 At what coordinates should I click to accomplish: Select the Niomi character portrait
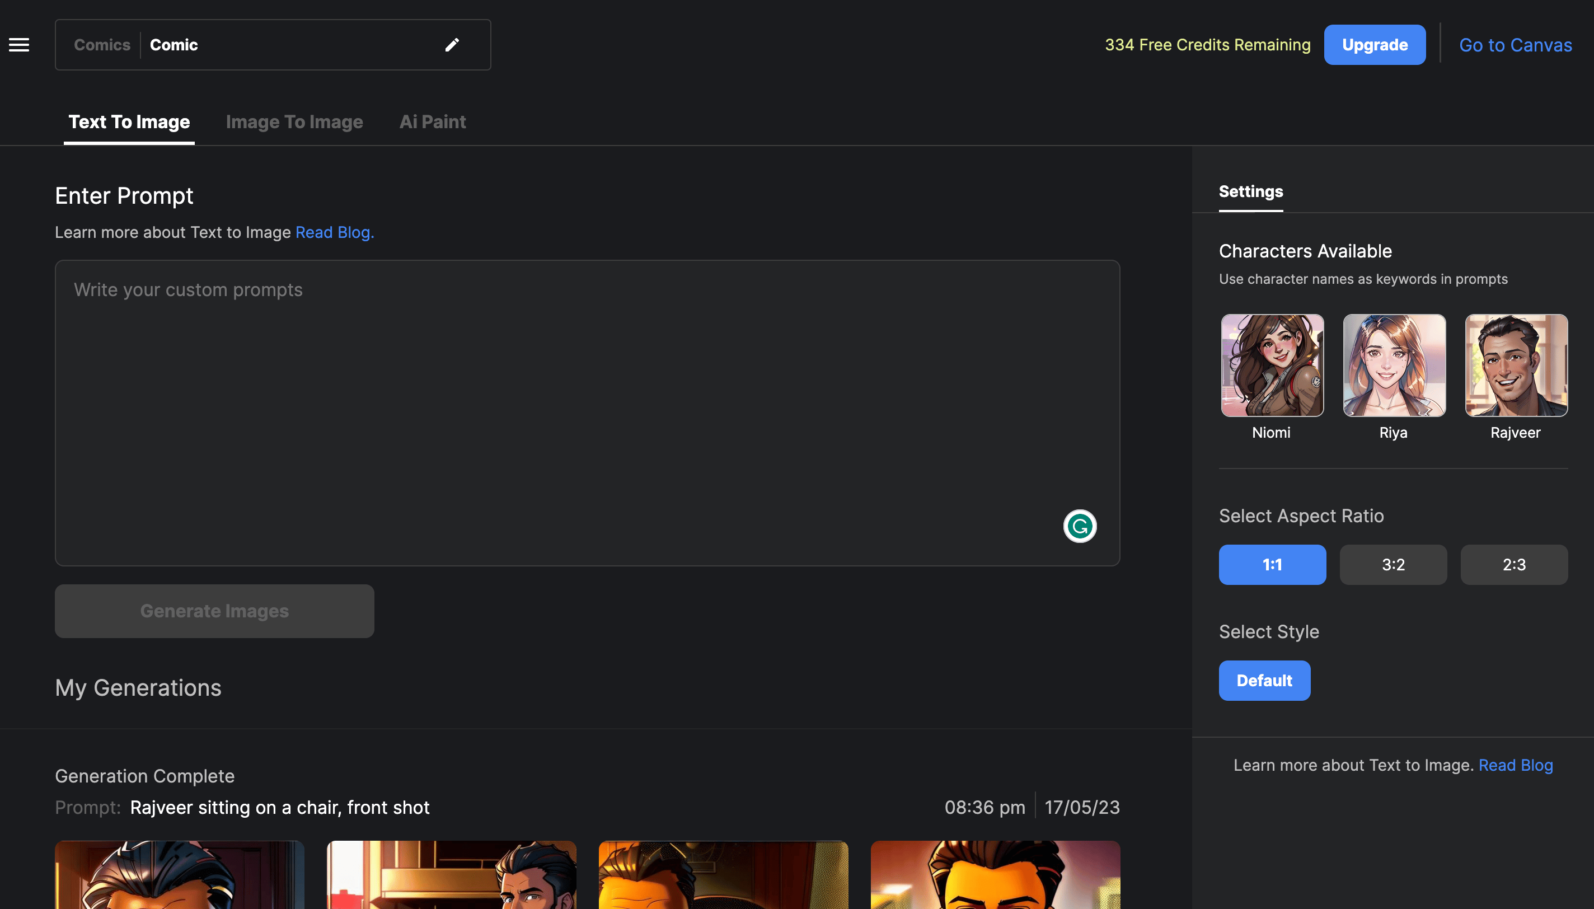(1272, 365)
